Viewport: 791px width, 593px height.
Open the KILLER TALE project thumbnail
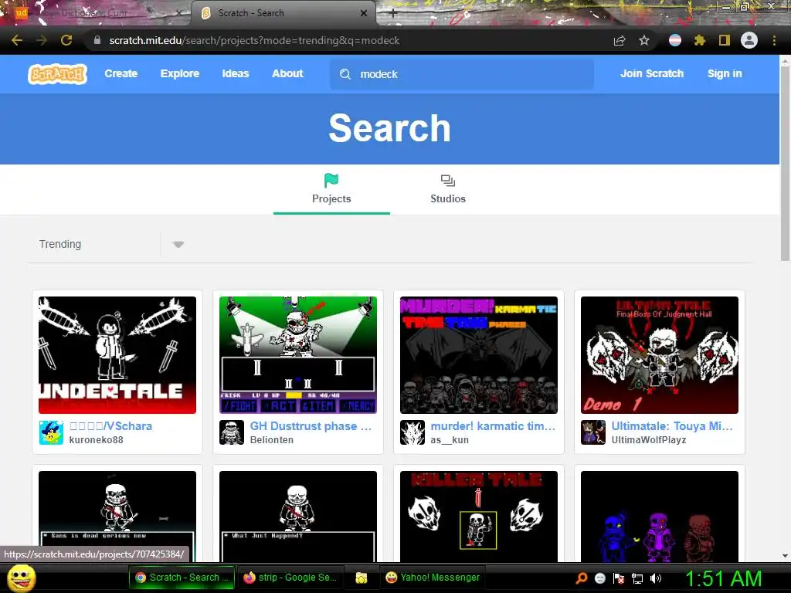pos(479,517)
